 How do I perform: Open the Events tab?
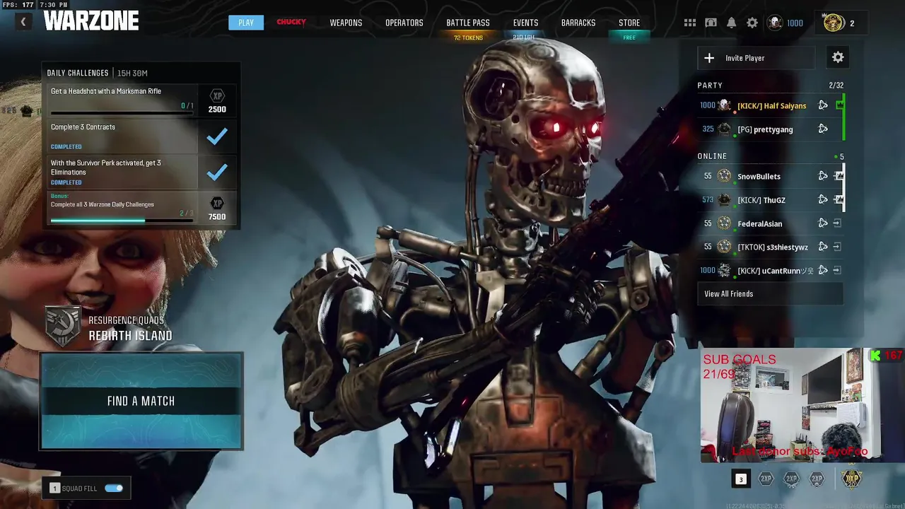coord(525,23)
